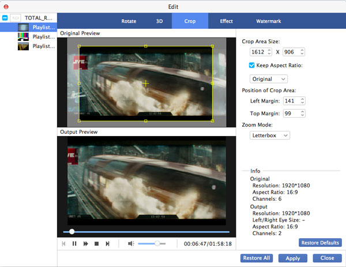Open the Letterbox zoom mode dropdown
This screenshot has width=346, height=267.
(x=270, y=136)
